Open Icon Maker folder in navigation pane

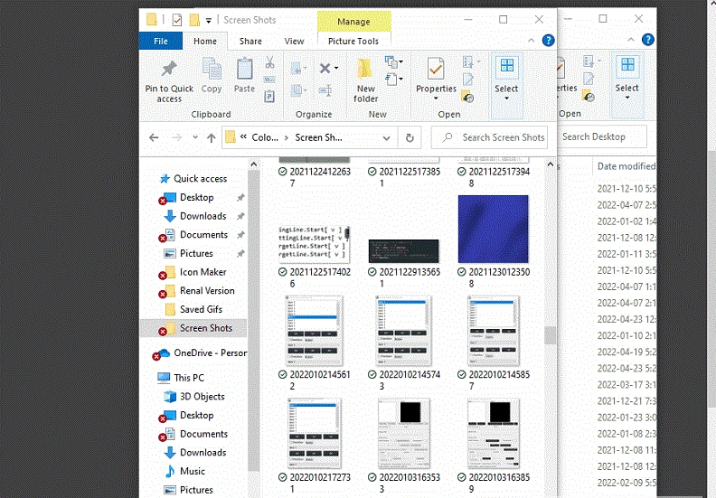pos(203,272)
